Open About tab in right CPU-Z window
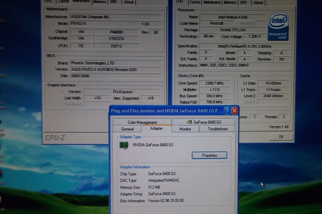 pyautogui.click(x=258, y=2)
